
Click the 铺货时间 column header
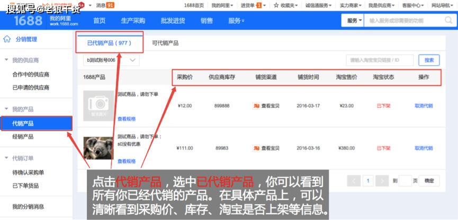pyautogui.click(x=308, y=77)
